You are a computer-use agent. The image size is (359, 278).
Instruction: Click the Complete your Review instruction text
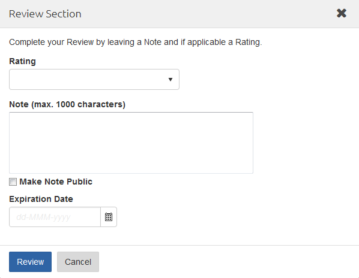click(135, 43)
